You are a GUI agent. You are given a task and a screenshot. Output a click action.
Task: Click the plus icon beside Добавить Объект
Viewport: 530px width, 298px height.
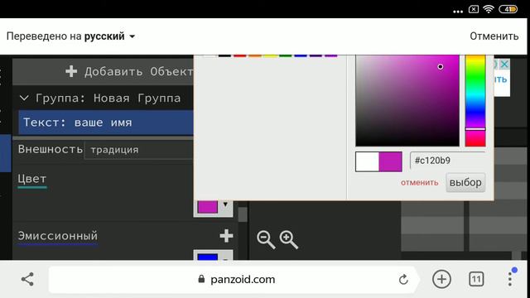coord(71,72)
